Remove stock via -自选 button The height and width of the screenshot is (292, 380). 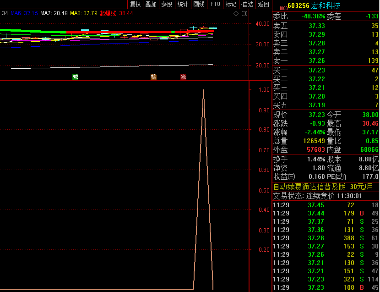coord(247,4)
